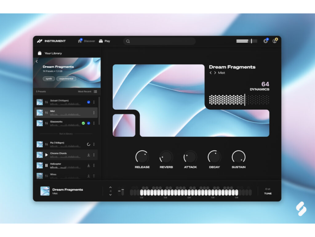Click the Glassworks preset name
The width and height of the screenshot is (315, 237).
[56, 122]
